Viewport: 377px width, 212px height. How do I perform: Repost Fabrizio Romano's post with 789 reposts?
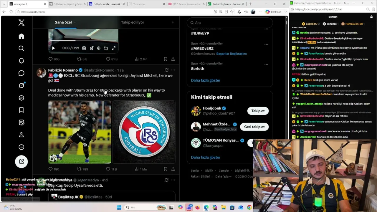(x=82, y=169)
